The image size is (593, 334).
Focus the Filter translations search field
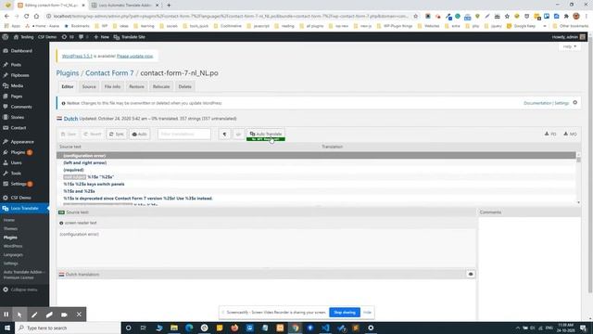[x=184, y=134]
